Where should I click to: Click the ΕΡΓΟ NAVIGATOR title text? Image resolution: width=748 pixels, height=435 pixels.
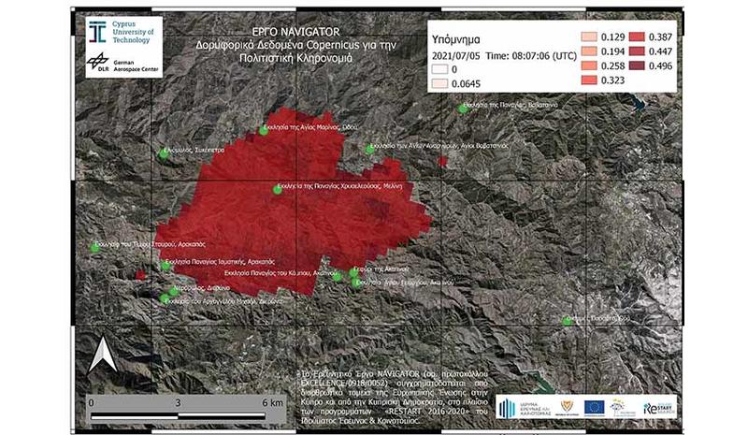click(295, 32)
